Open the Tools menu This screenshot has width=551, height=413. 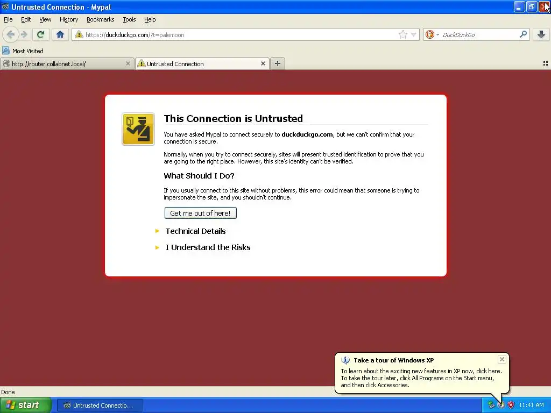(x=129, y=19)
